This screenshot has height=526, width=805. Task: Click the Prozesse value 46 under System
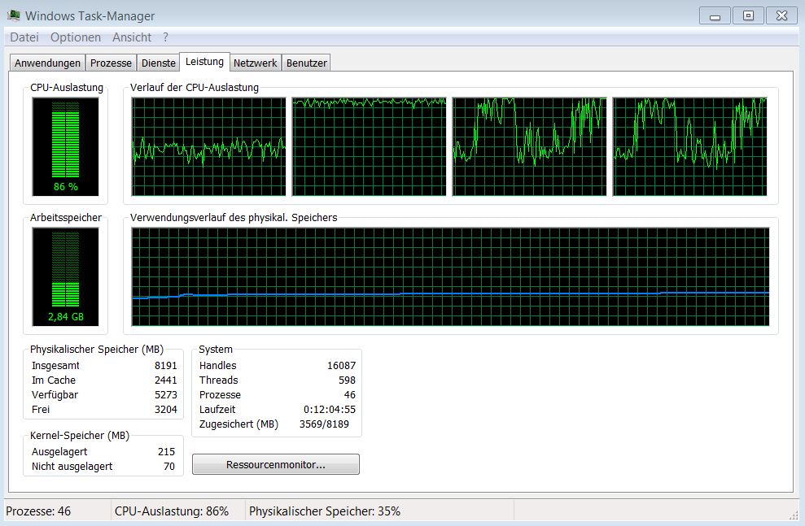click(350, 395)
